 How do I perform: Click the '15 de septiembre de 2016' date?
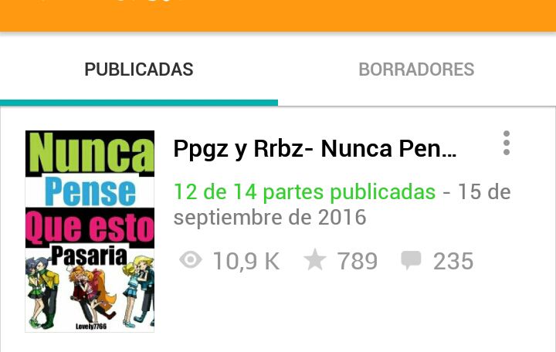[342, 205]
